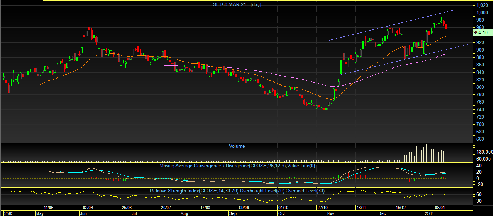Click the Sep month label
This screenshot has height=216, width=493.
[233, 213]
